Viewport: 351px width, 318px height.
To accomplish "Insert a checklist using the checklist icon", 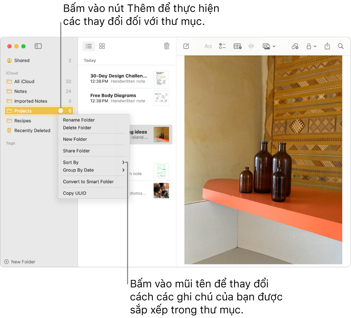I will click(222, 46).
